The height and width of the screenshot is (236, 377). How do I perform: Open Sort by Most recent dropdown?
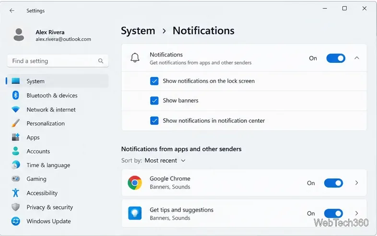pos(165,161)
